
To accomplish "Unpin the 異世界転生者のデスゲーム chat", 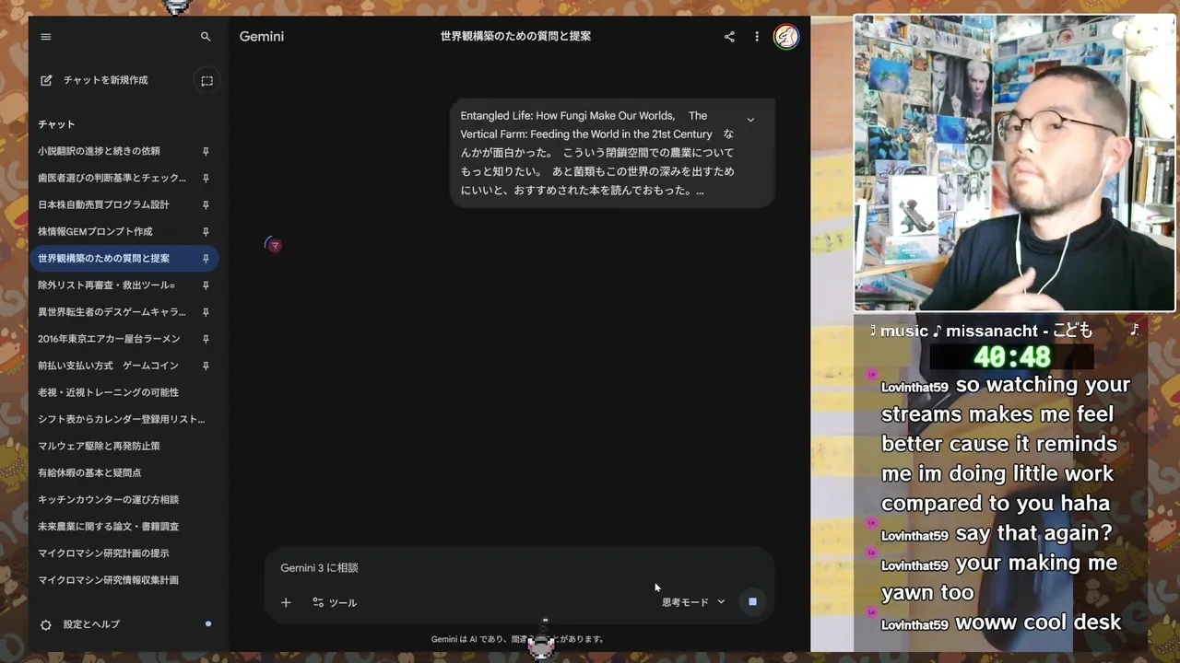I will (206, 312).
